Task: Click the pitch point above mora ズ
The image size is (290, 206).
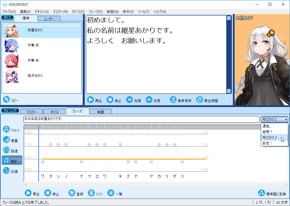Action: click(x=128, y=162)
